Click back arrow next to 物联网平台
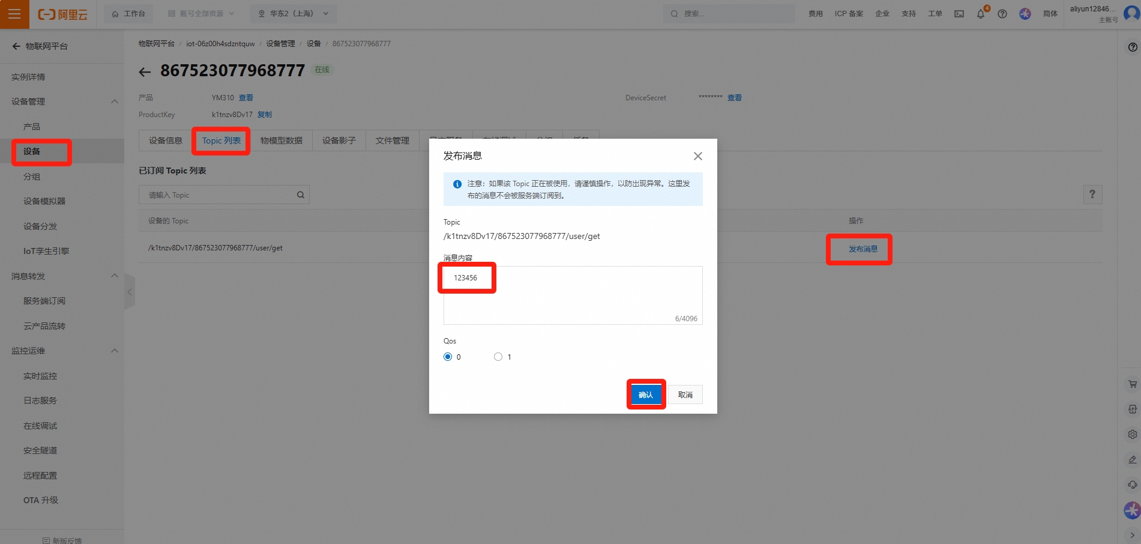Screen dimensions: 1141x544 [16, 46]
